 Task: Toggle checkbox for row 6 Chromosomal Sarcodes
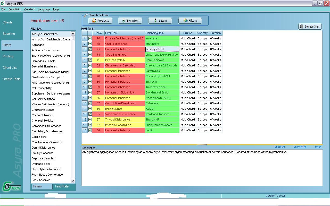pos(90,65)
